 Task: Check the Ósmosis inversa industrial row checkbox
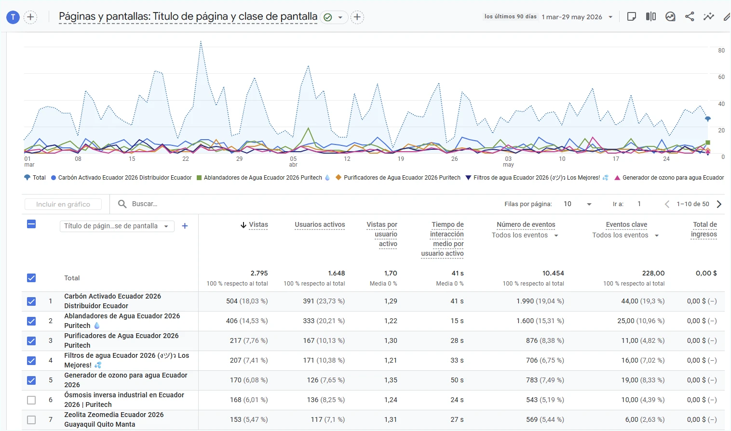[31, 400]
